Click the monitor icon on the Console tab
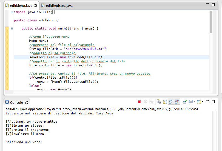Image resolution: width=222 pixels, height=151 pixels. pyautogui.click(x=7, y=102)
